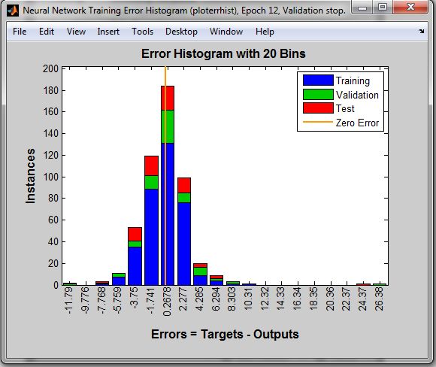Select the tallest histogram bar at 0.2678
436x367 pixels.
pos(168,186)
